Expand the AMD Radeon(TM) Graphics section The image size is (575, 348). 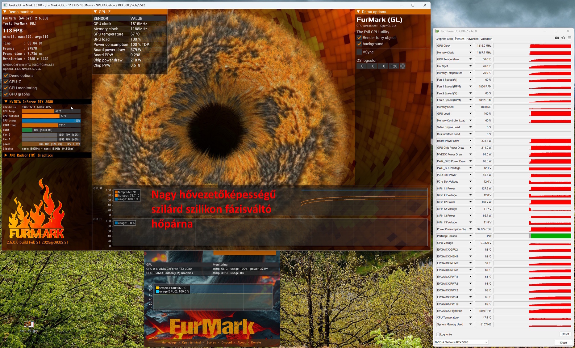[6, 155]
